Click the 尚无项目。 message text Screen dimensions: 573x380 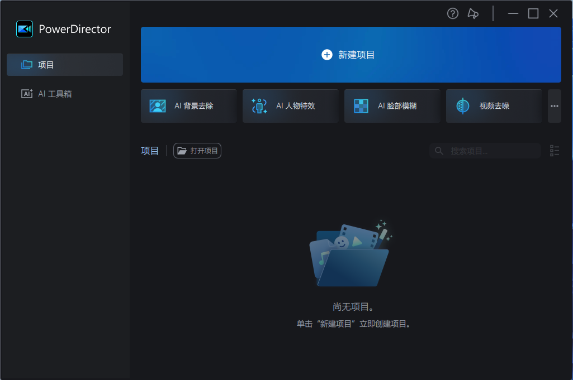pyautogui.click(x=353, y=307)
